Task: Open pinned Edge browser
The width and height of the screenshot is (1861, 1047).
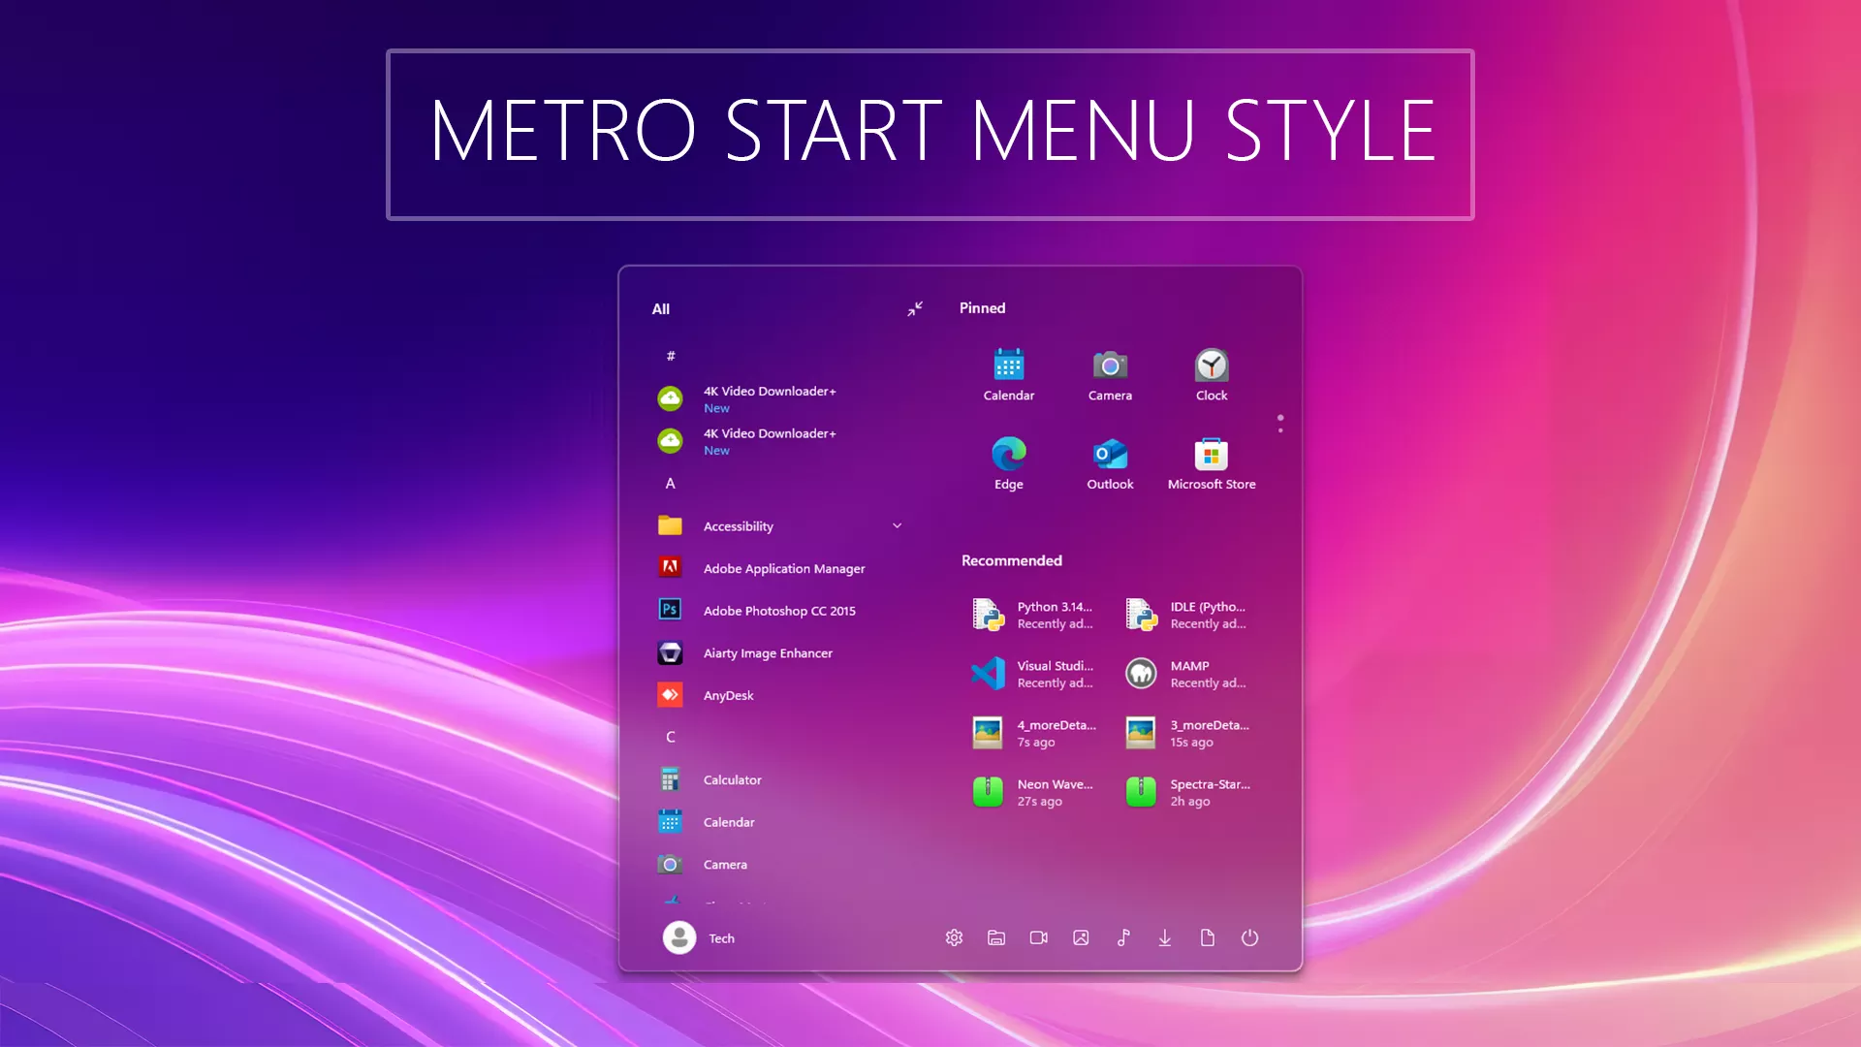Action: pos(1008,463)
